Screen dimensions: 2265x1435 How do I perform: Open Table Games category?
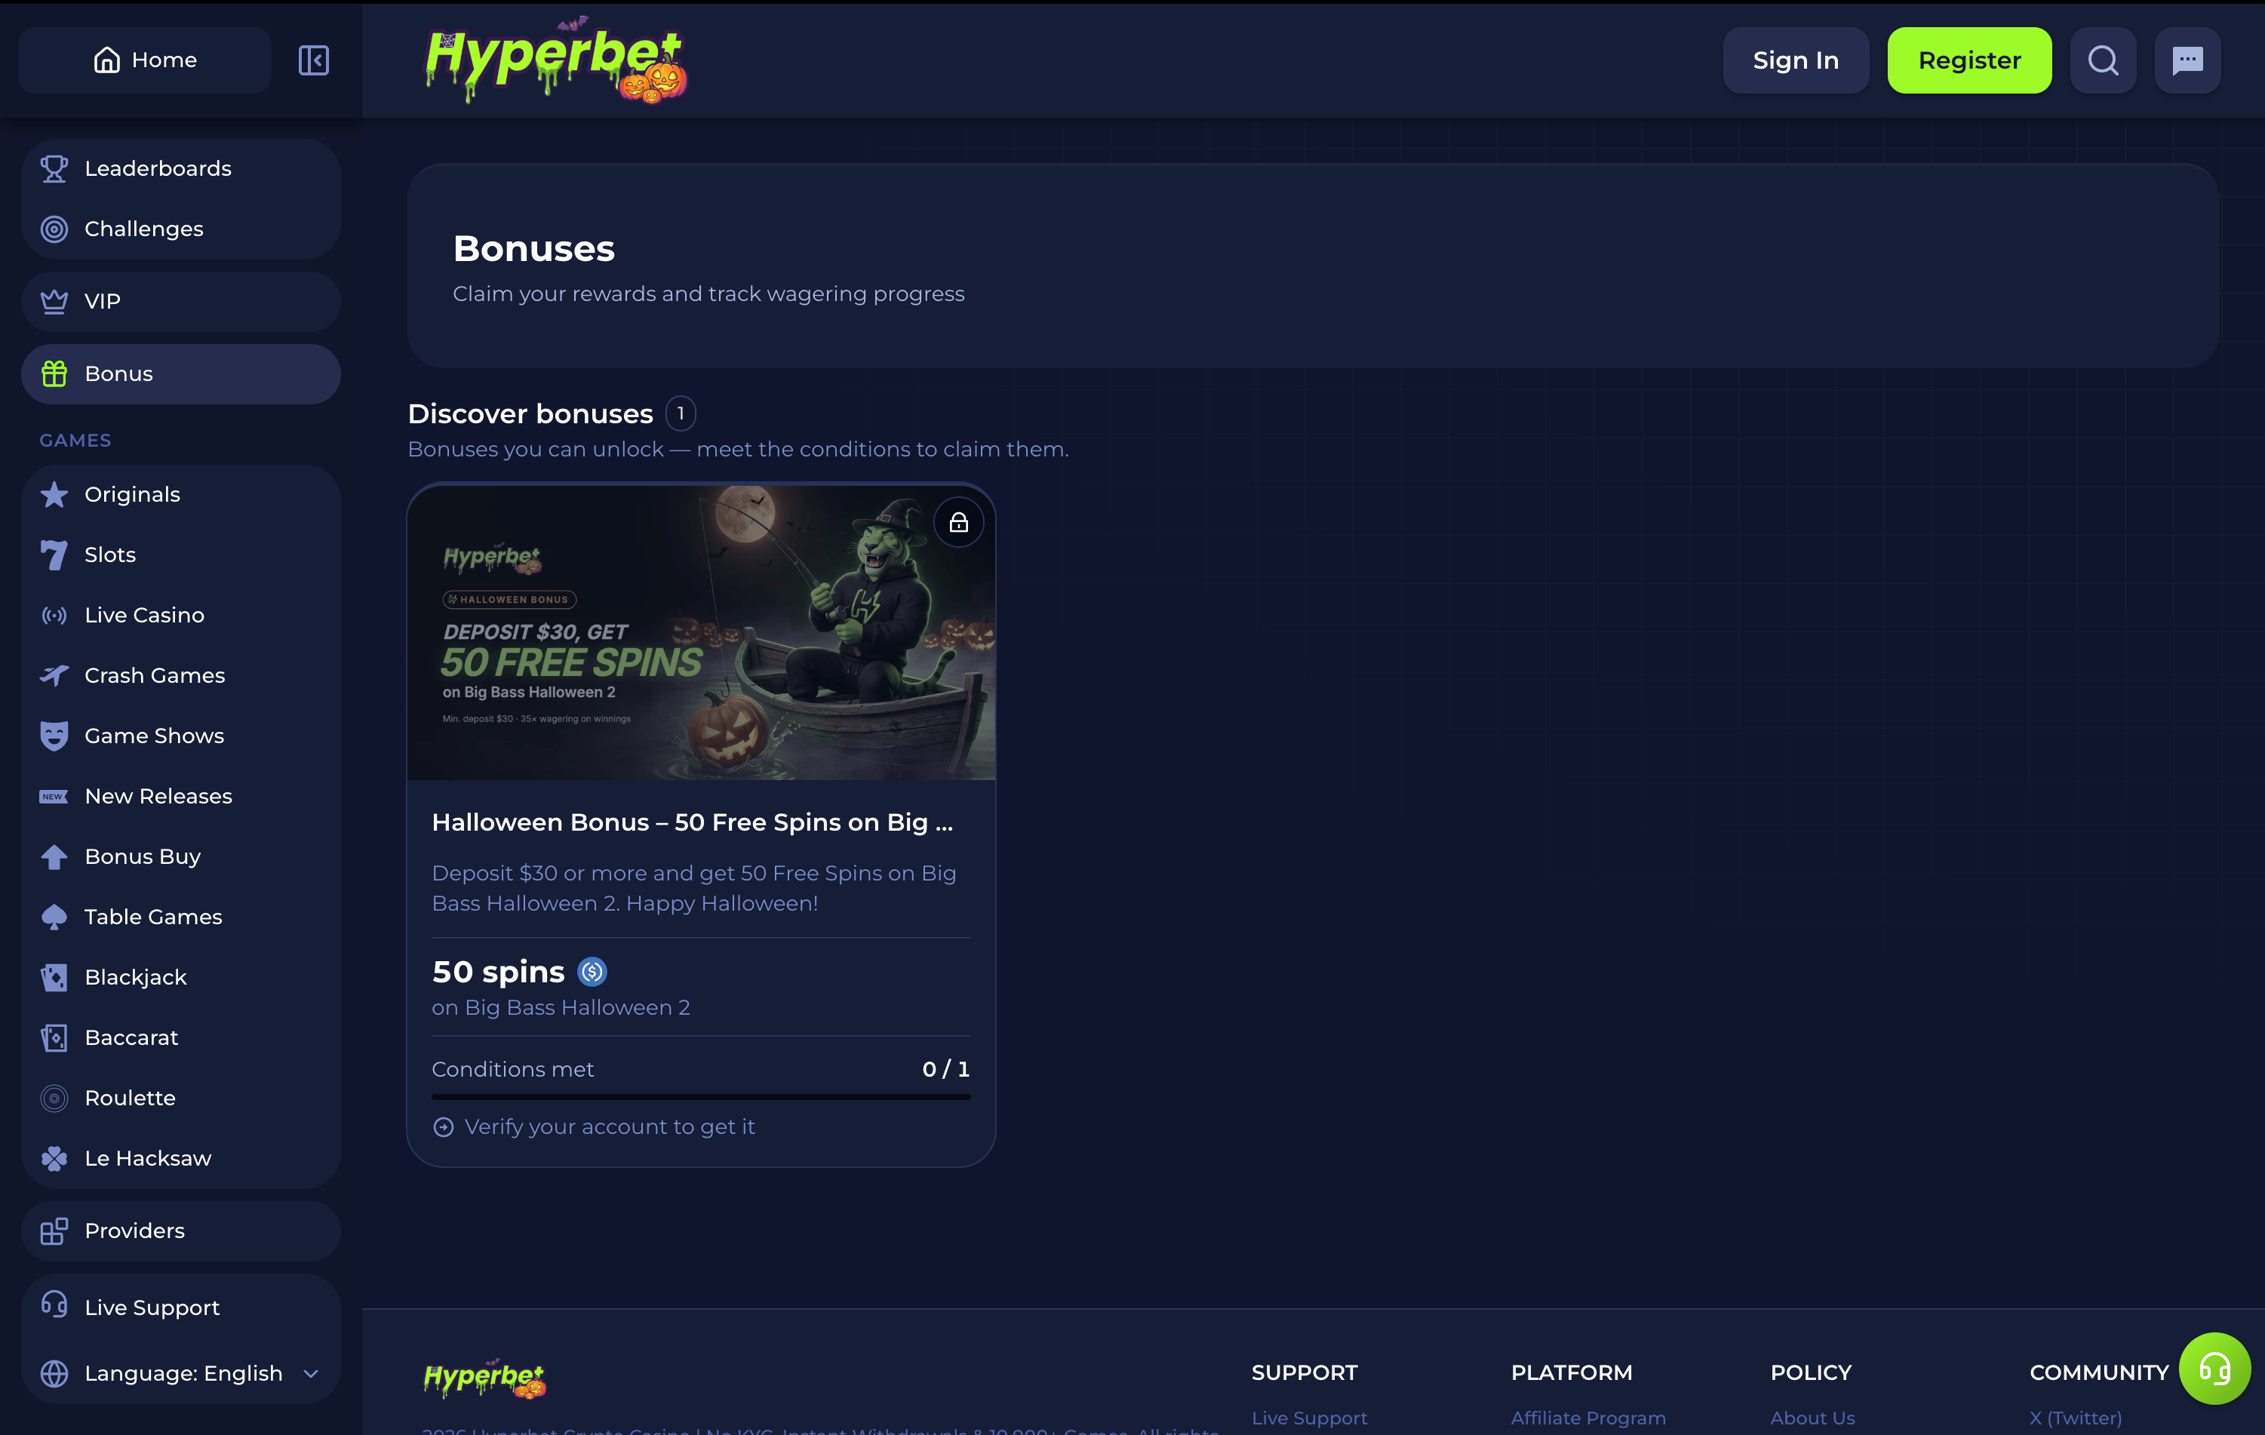click(180, 917)
